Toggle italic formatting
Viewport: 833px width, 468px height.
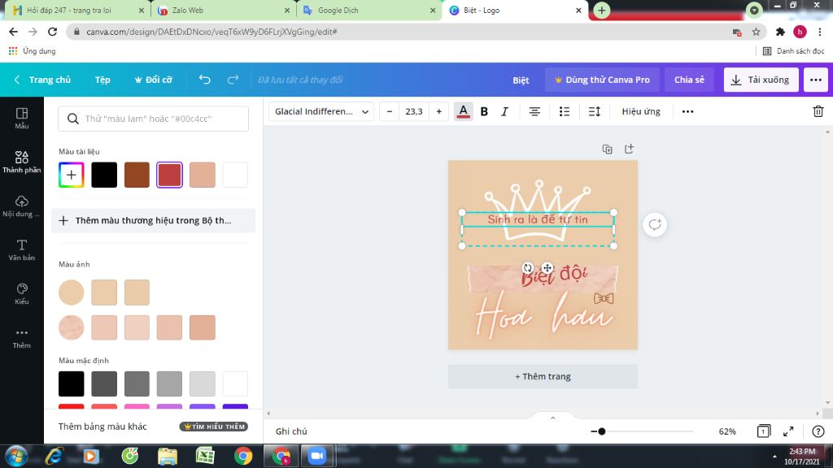tap(504, 111)
